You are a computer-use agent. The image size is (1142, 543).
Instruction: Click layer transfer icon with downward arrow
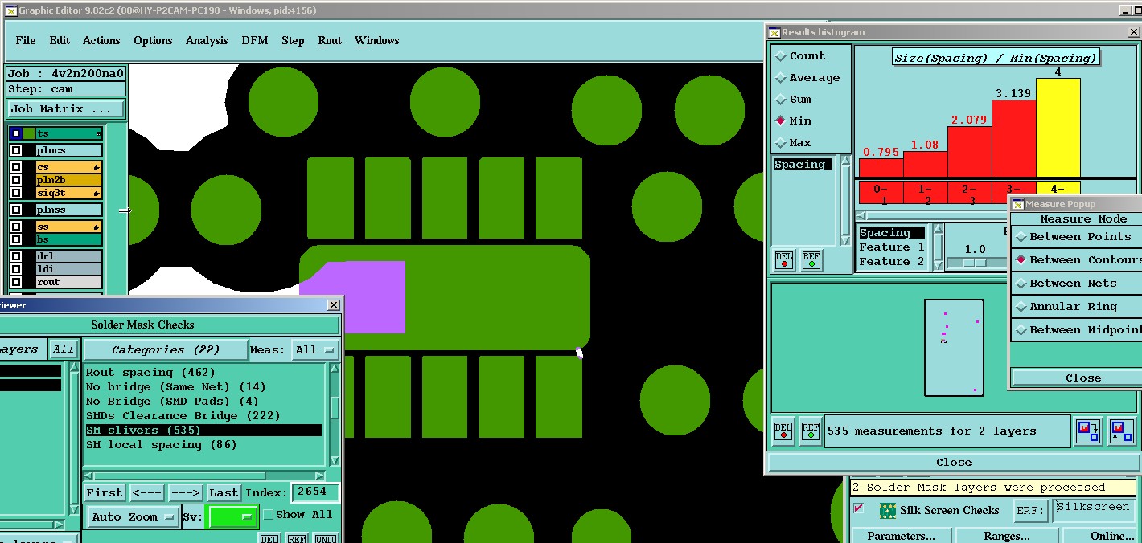click(1088, 431)
